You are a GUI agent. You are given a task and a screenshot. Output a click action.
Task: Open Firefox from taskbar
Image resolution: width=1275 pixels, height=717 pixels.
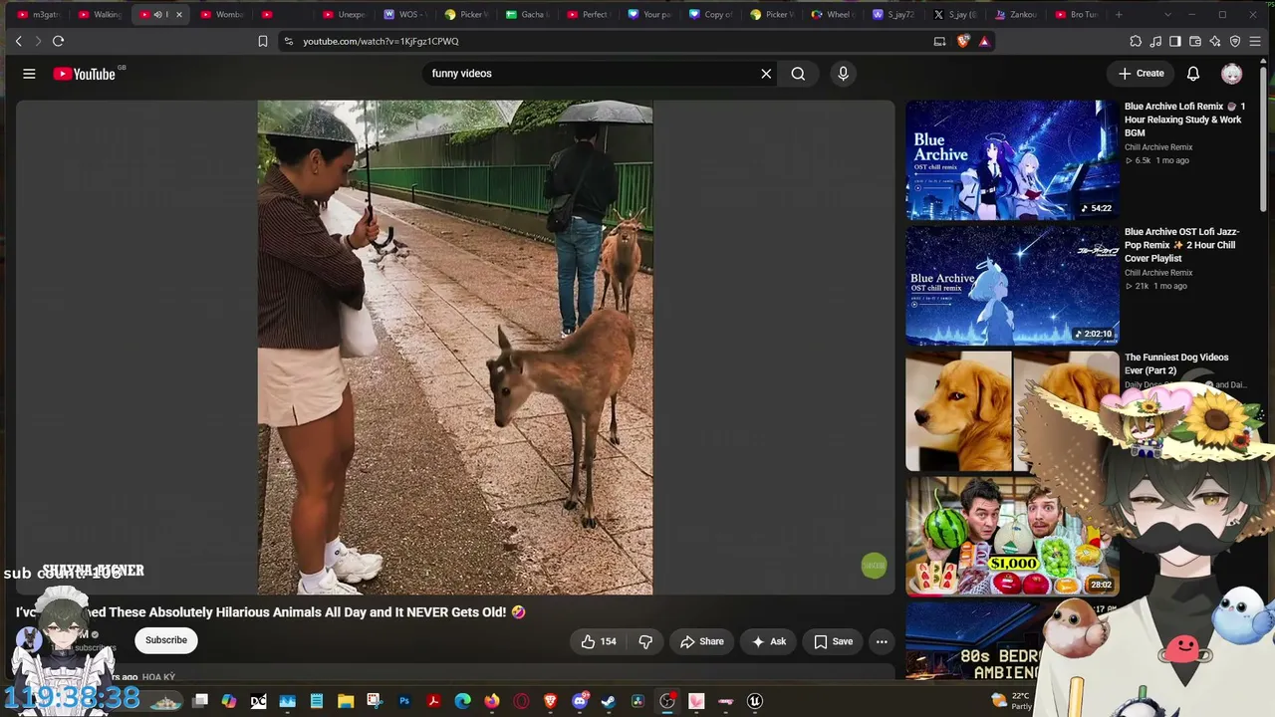(492, 701)
